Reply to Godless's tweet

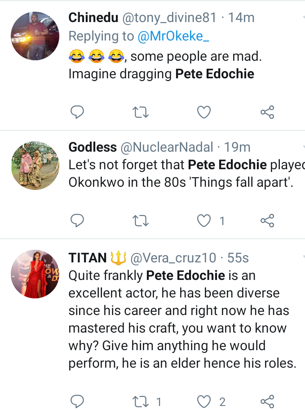78,220
